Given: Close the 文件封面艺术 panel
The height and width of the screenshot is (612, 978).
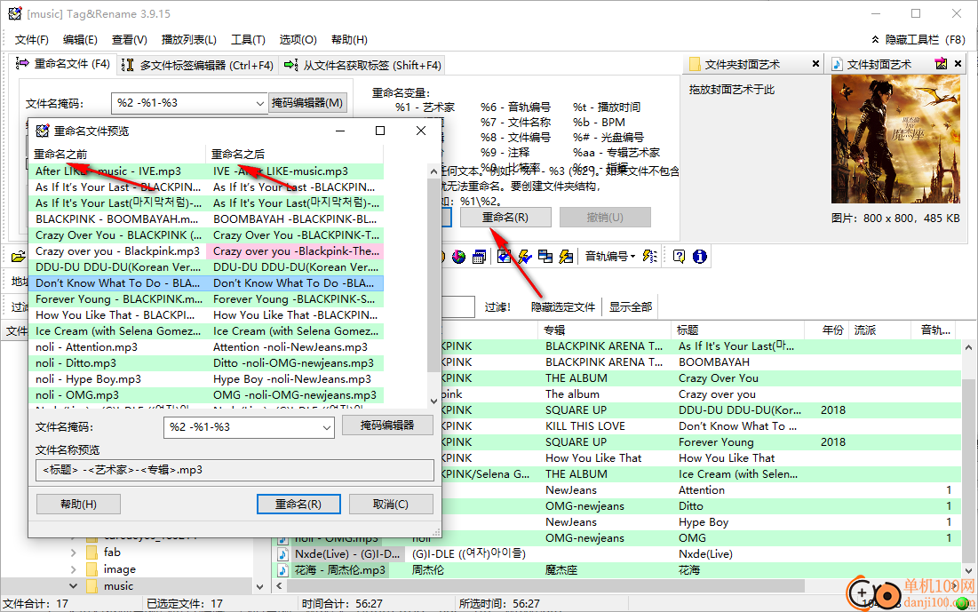Looking at the screenshot, I should pyautogui.click(x=958, y=64).
